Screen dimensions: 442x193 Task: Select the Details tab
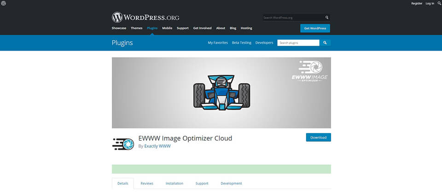click(x=123, y=183)
